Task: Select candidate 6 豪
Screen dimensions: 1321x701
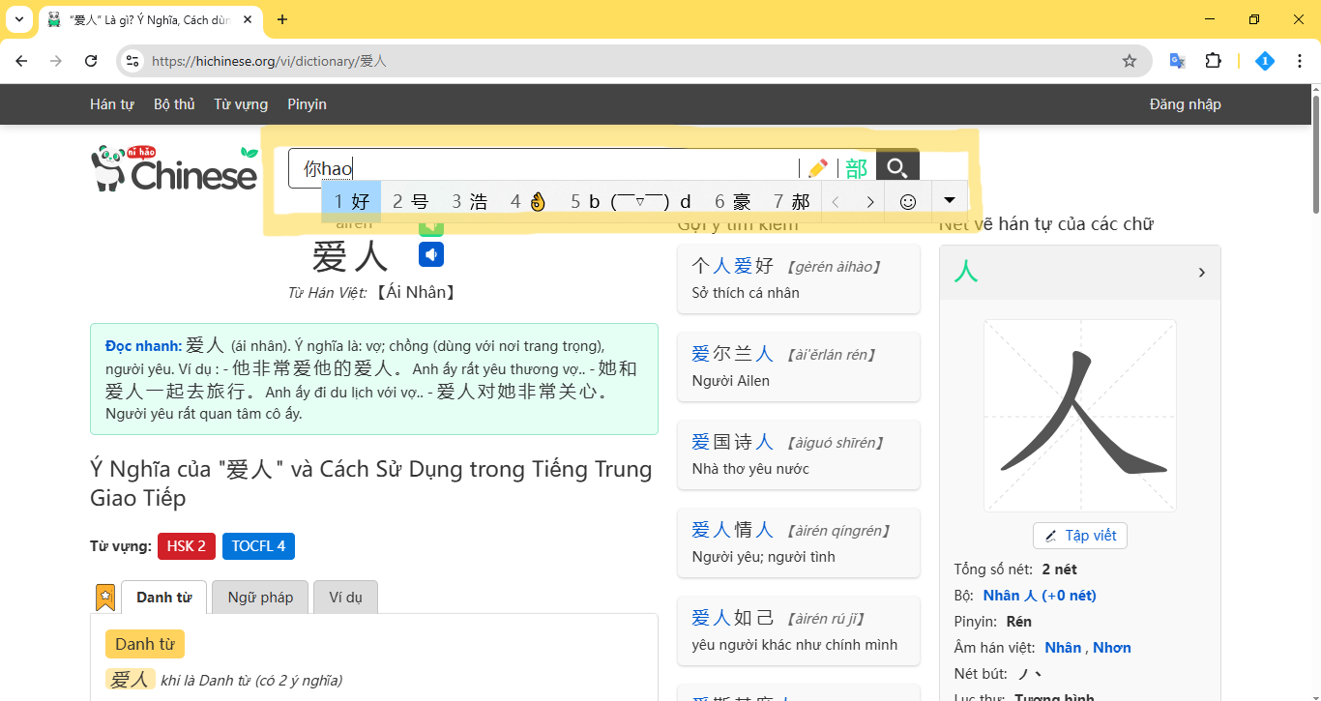Action: coord(733,201)
